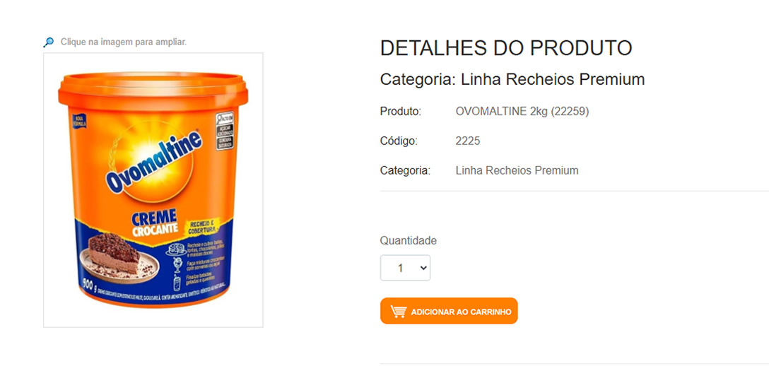Click the Linha Recheios Premium category value
Image resolution: width=769 pixels, height=366 pixels.
(517, 170)
